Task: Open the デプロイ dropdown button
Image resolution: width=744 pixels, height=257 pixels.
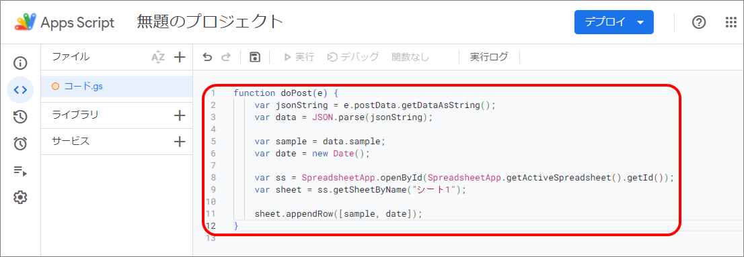Action: 614,22
